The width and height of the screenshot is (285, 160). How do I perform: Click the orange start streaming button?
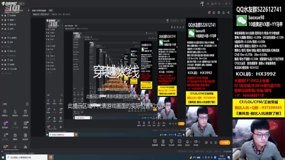click(225, 143)
